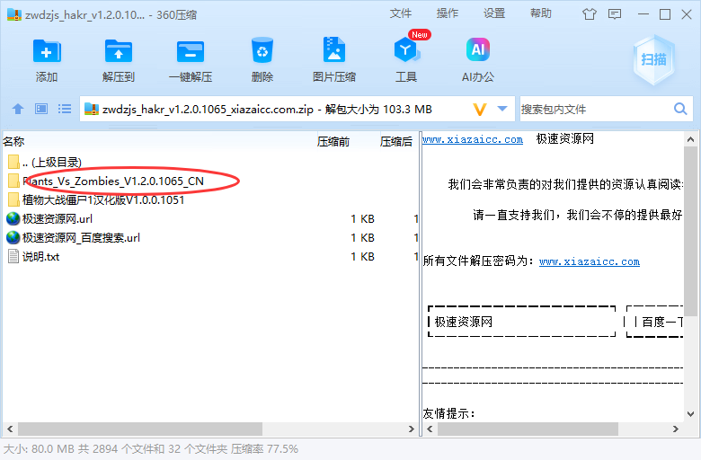
Task: Select the 说明.txt file
Action: click(x=40, y=256)
